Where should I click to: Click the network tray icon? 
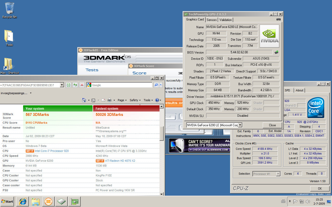click(x=302, y=202)
